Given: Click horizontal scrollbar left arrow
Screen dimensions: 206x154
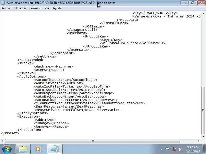Looking at the screenshot, I should pos(3,141).
